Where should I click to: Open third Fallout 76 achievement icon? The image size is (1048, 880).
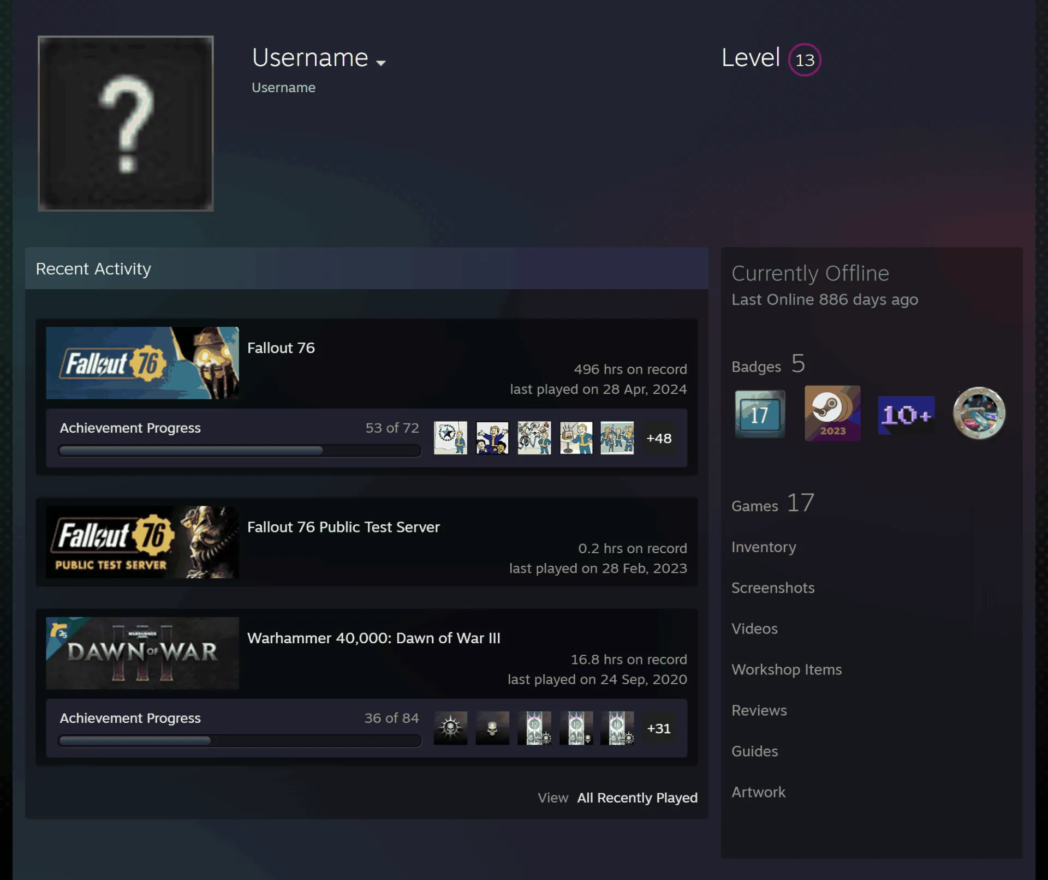[534, 438]
